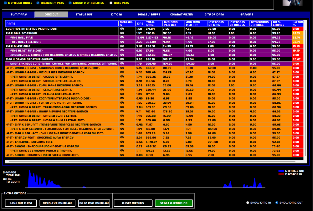Select the Show DMG In radio button

pos(248,203)
